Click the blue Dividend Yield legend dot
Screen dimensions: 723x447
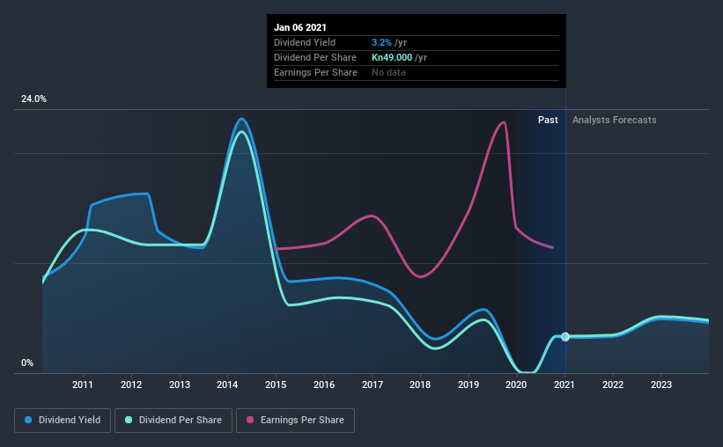[x=28, y=420]
